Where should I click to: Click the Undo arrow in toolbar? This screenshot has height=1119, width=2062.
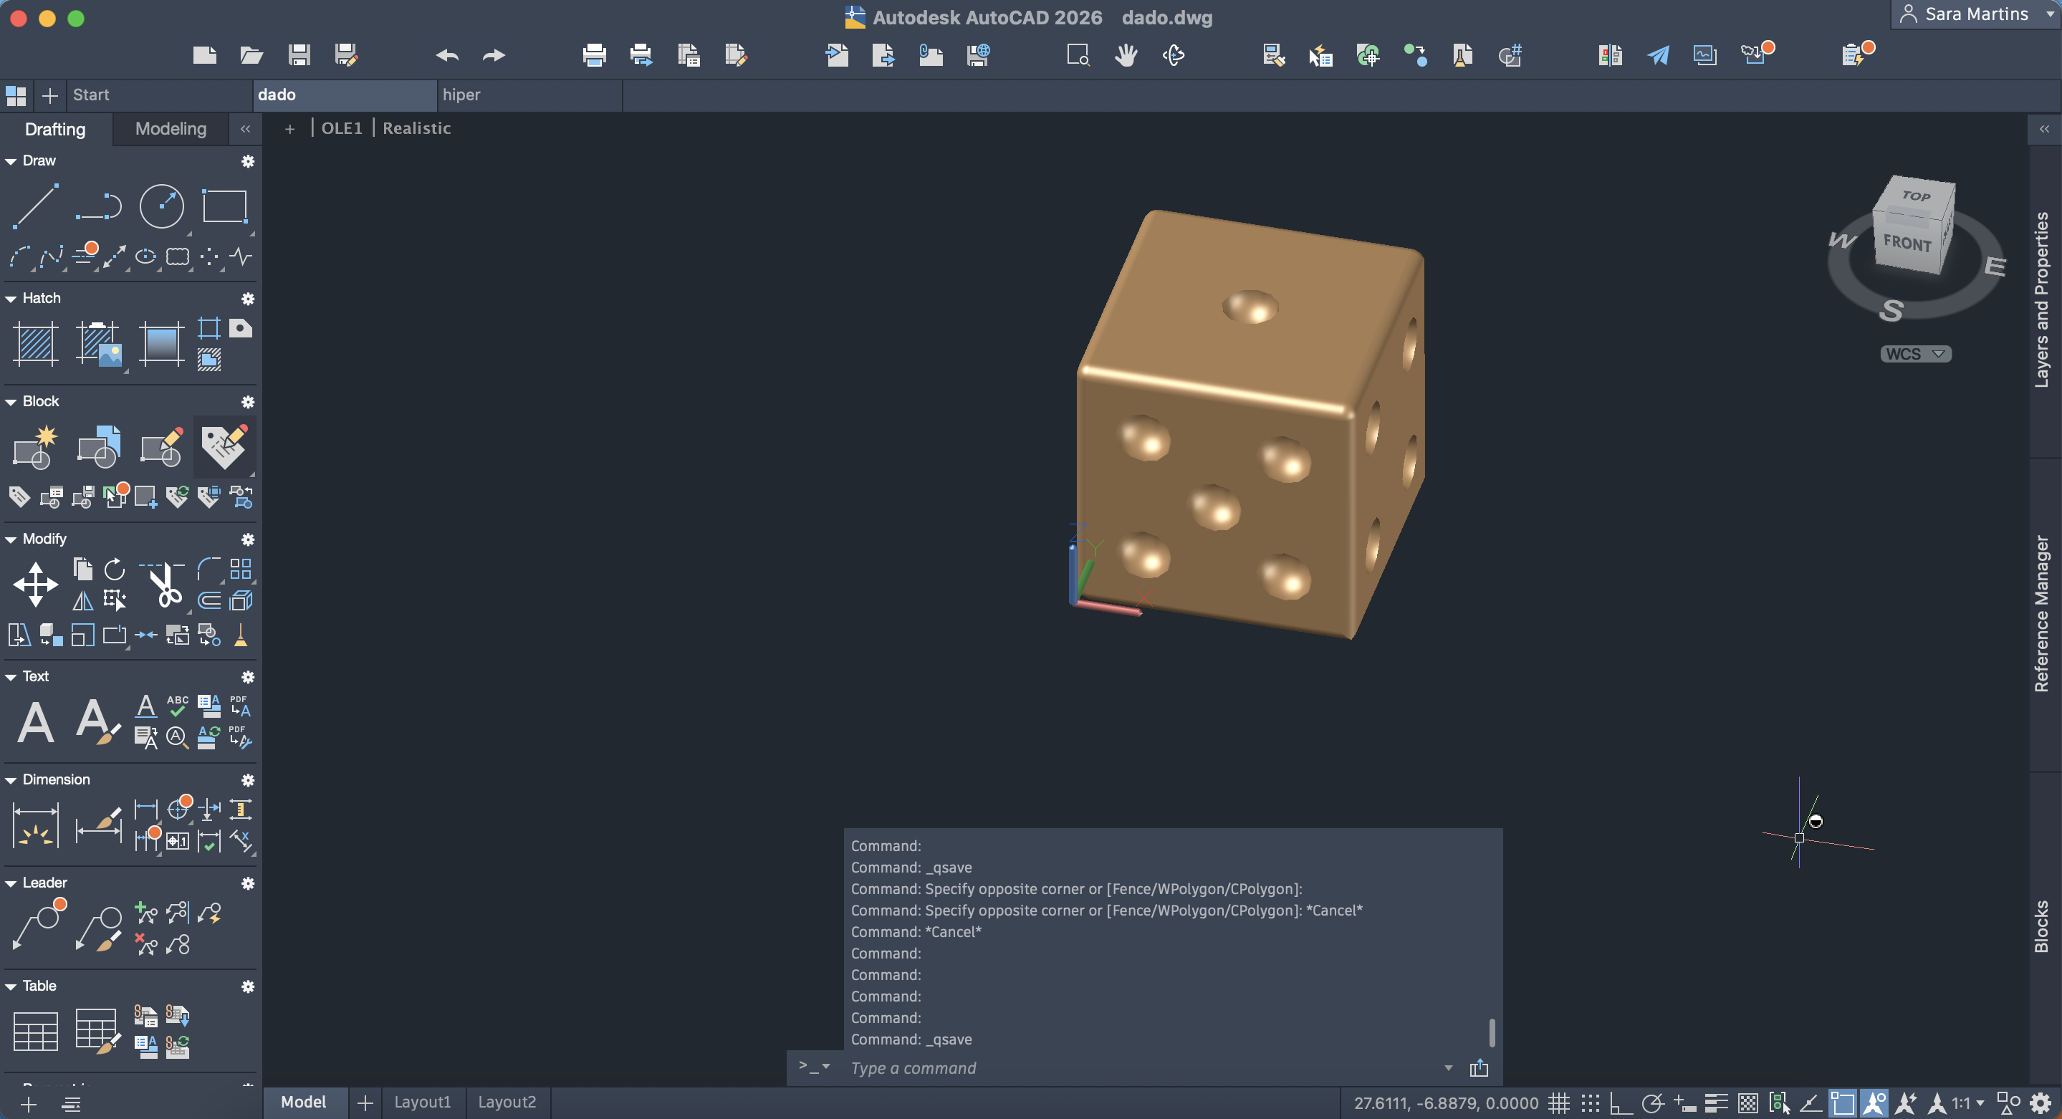(x=446, y=55)
